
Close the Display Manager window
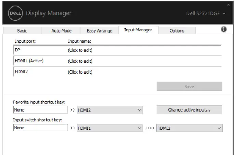coord(228,5)
